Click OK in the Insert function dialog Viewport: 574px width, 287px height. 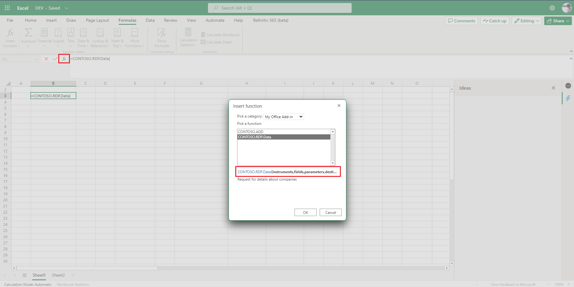point(305,212)
